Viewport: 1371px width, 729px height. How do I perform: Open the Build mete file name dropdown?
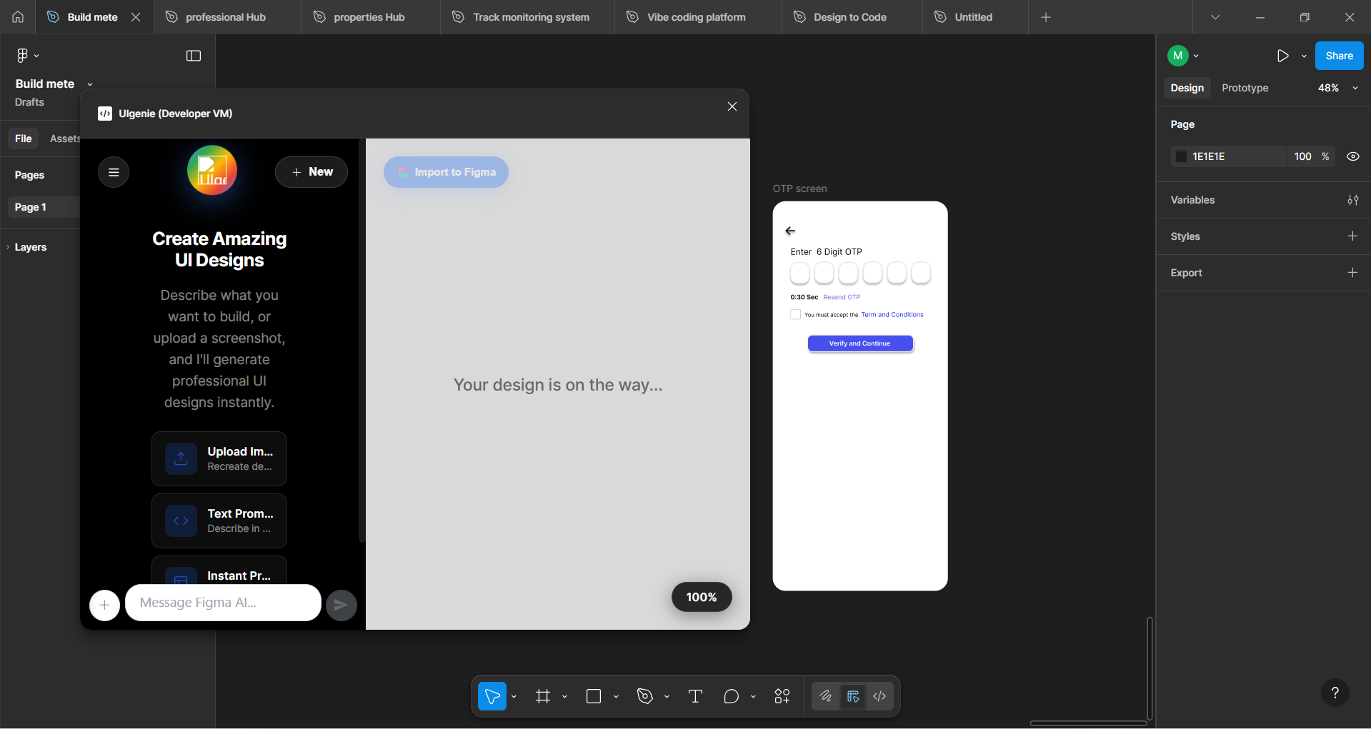pos(90,84)
